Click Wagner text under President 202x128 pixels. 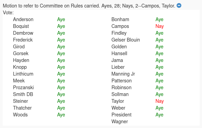(x=120, y=122)
